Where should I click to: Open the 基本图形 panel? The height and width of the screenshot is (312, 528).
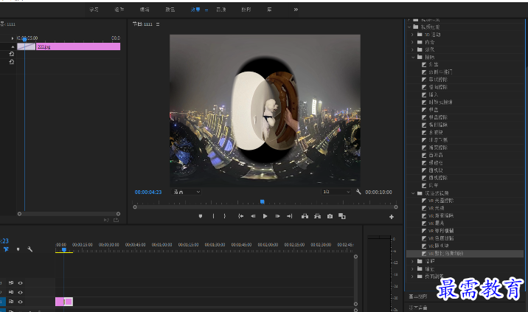[x=418, y=297]
